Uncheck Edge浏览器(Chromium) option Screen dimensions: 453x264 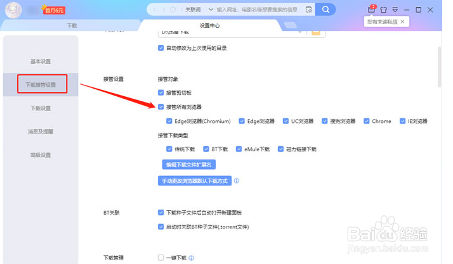tap(169, 121)
